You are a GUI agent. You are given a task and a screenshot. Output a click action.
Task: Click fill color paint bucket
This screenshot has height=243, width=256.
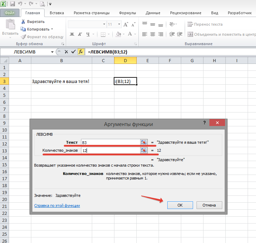click(x=118, y=34)
